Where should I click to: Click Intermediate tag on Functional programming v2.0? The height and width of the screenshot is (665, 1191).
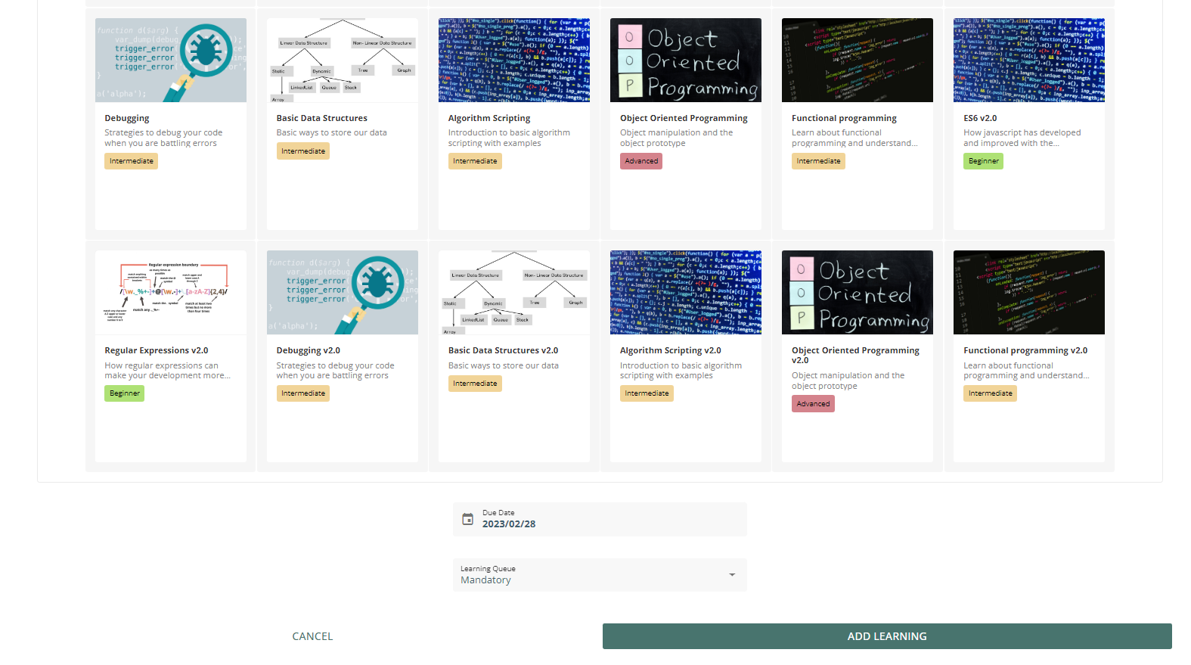point(990,393)
